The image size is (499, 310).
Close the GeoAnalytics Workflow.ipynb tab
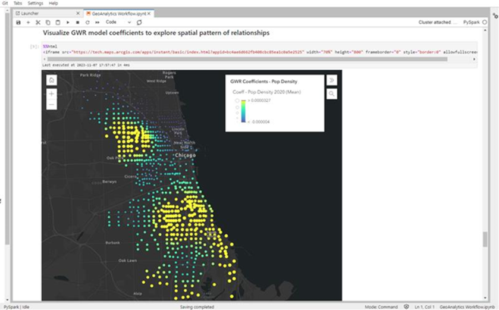pyautogui.click(x=149, y=14)
